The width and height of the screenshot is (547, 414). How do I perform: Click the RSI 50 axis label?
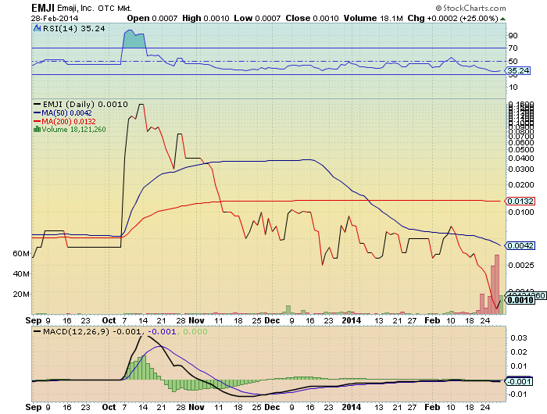[513, 62]
